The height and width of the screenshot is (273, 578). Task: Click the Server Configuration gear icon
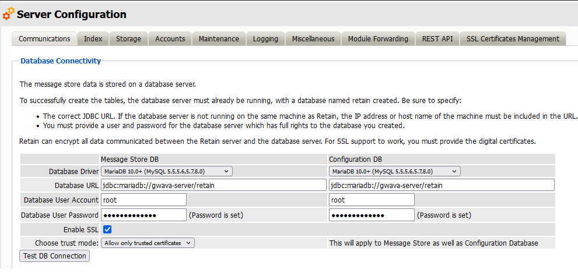[9, 13]
